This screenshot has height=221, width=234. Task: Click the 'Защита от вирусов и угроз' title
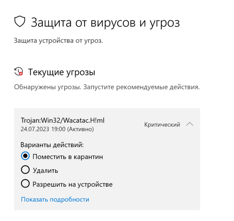(x=105, y=22)
